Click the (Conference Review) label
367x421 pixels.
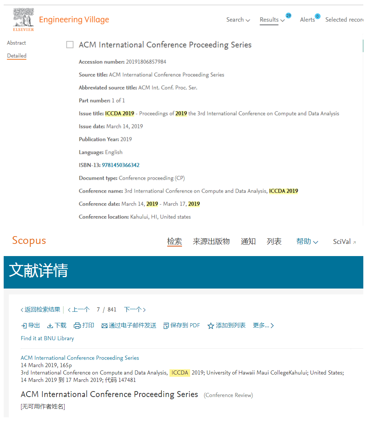(229, 395)
